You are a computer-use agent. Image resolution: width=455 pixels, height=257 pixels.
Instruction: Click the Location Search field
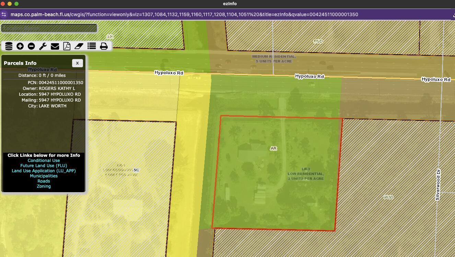(x=49, y=28)
